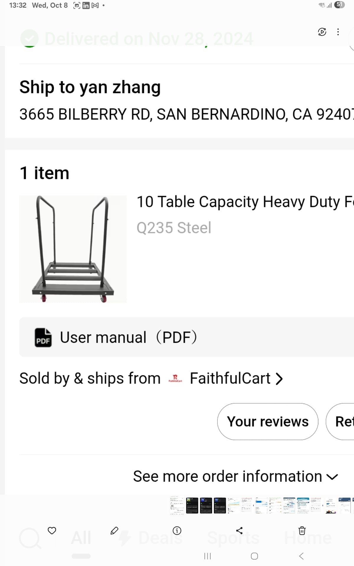Open the three-dot more options menu
This screenshot has width=354, height=566.
[338, 32]
